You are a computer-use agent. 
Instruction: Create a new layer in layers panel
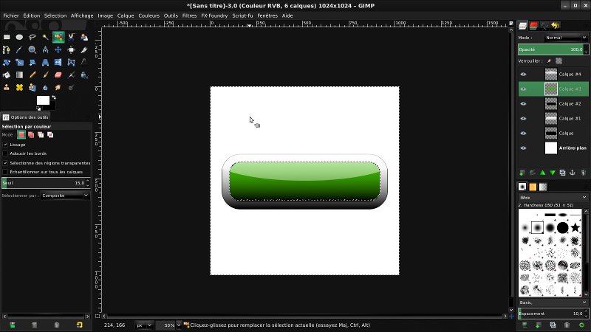tap(522, 173)
